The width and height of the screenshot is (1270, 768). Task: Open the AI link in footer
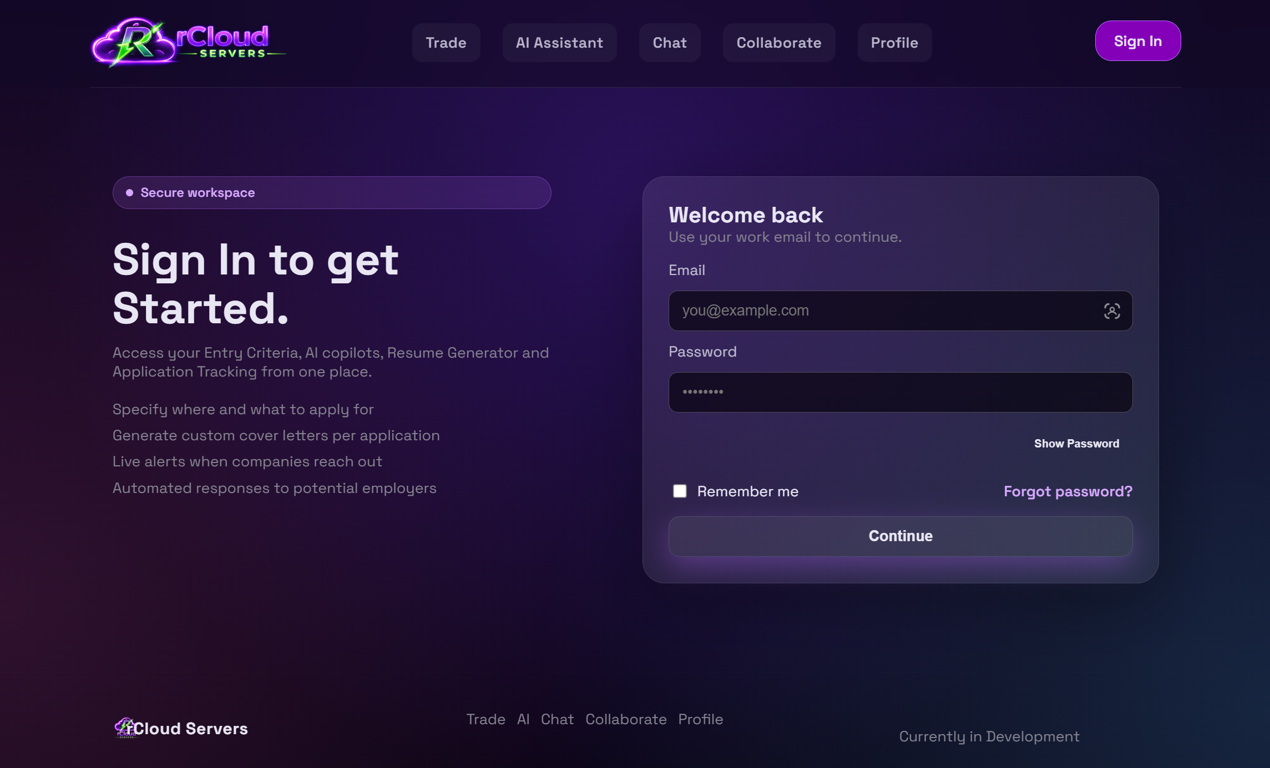(x=522, y=719)
